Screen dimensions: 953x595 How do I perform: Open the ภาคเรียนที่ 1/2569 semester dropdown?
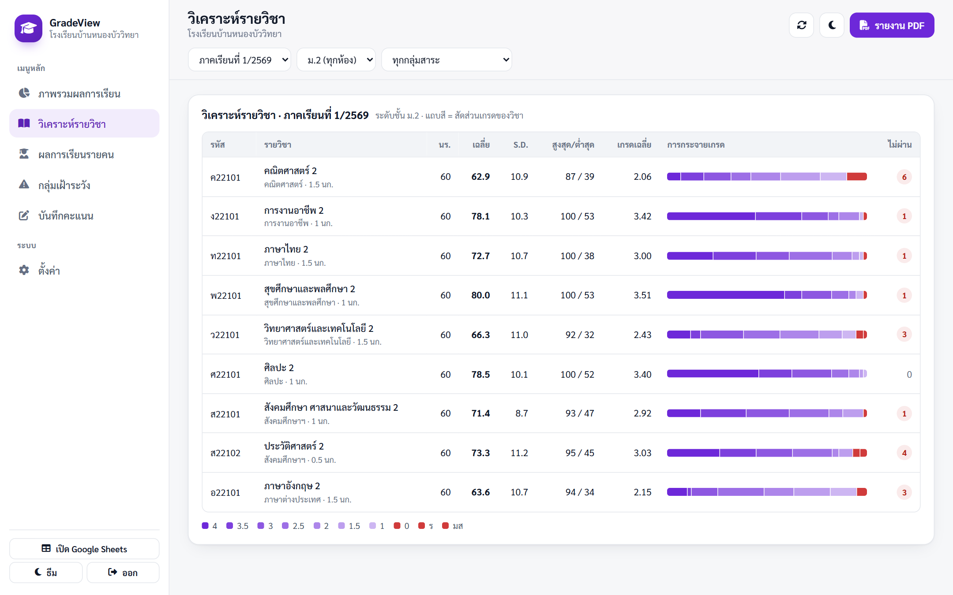click(240, 59)
